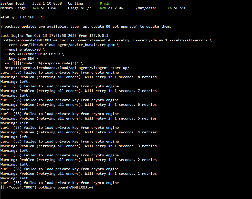Click the '--engine ateccx08' option line

point(25,50)
